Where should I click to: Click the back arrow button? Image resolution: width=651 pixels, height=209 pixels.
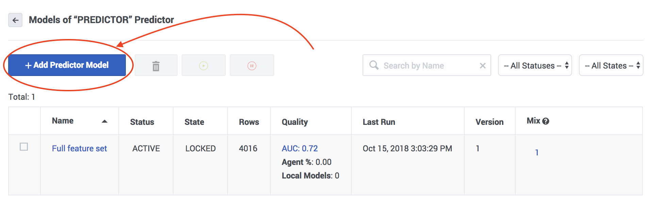(x=15, y=20)
